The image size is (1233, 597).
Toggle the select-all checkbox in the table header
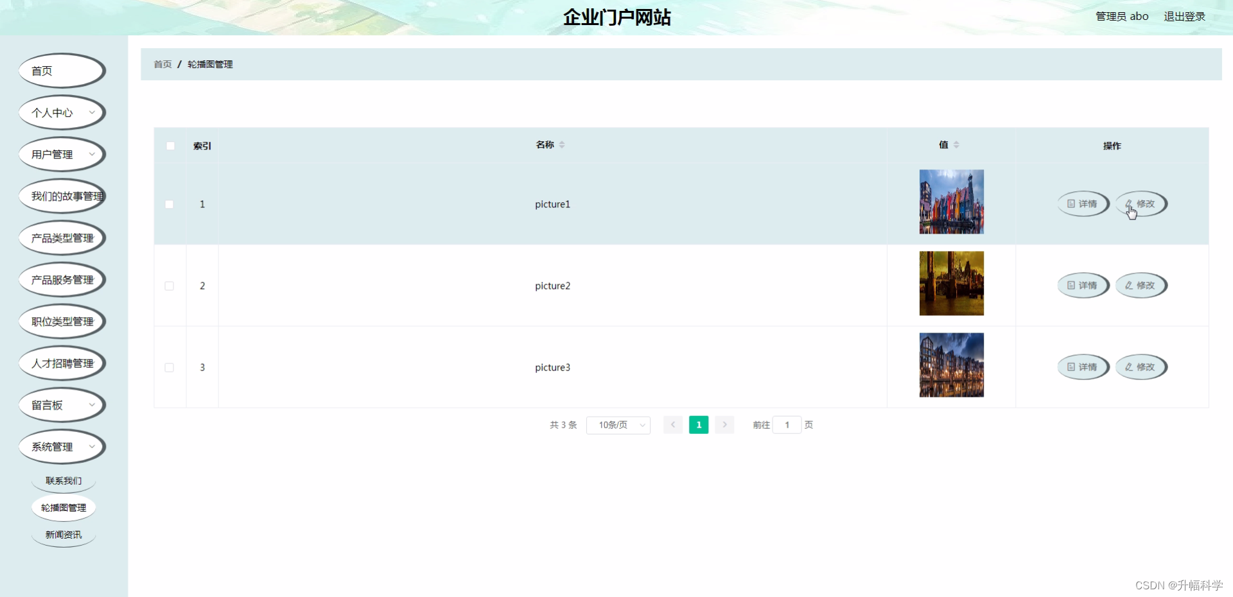click(170, 146)
